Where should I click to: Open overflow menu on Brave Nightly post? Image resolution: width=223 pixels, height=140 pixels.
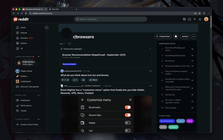coord(151,86)
